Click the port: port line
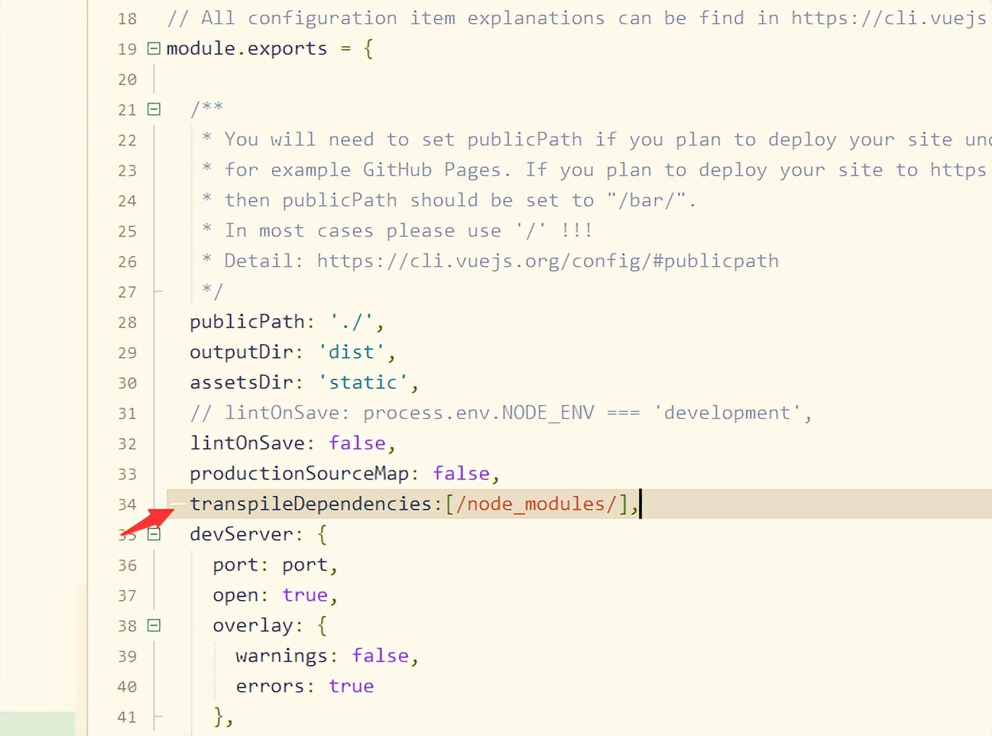Viewport: 992px width, 736px height. (275, 565)
